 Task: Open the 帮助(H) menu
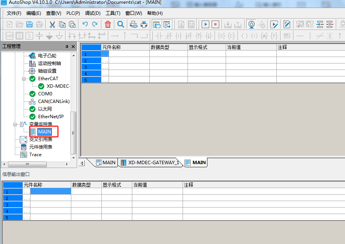[x=155, y=13]
